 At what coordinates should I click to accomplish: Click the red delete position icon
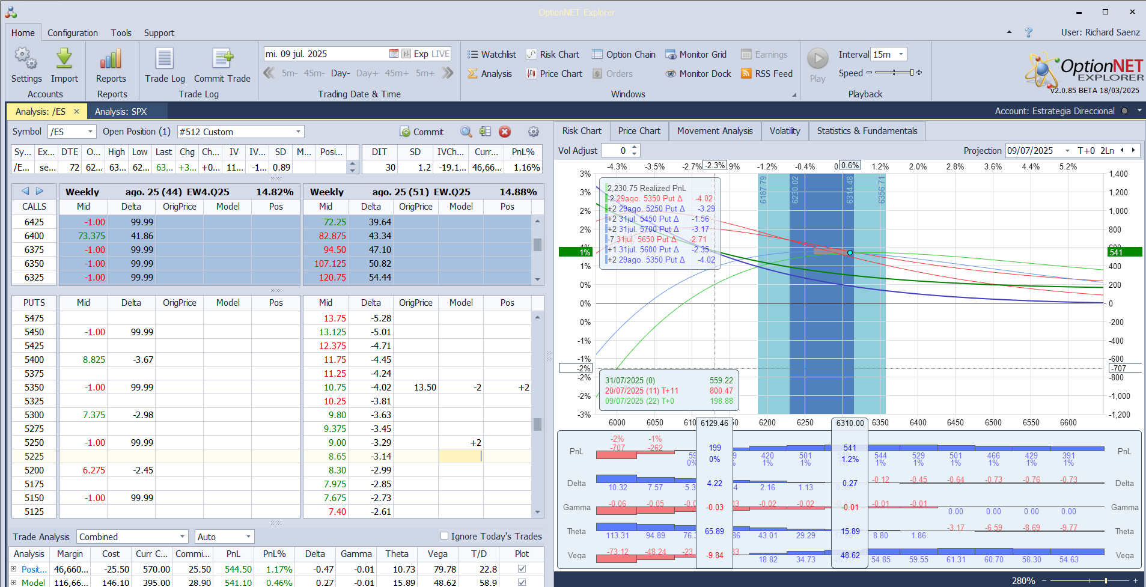(505, 132)
